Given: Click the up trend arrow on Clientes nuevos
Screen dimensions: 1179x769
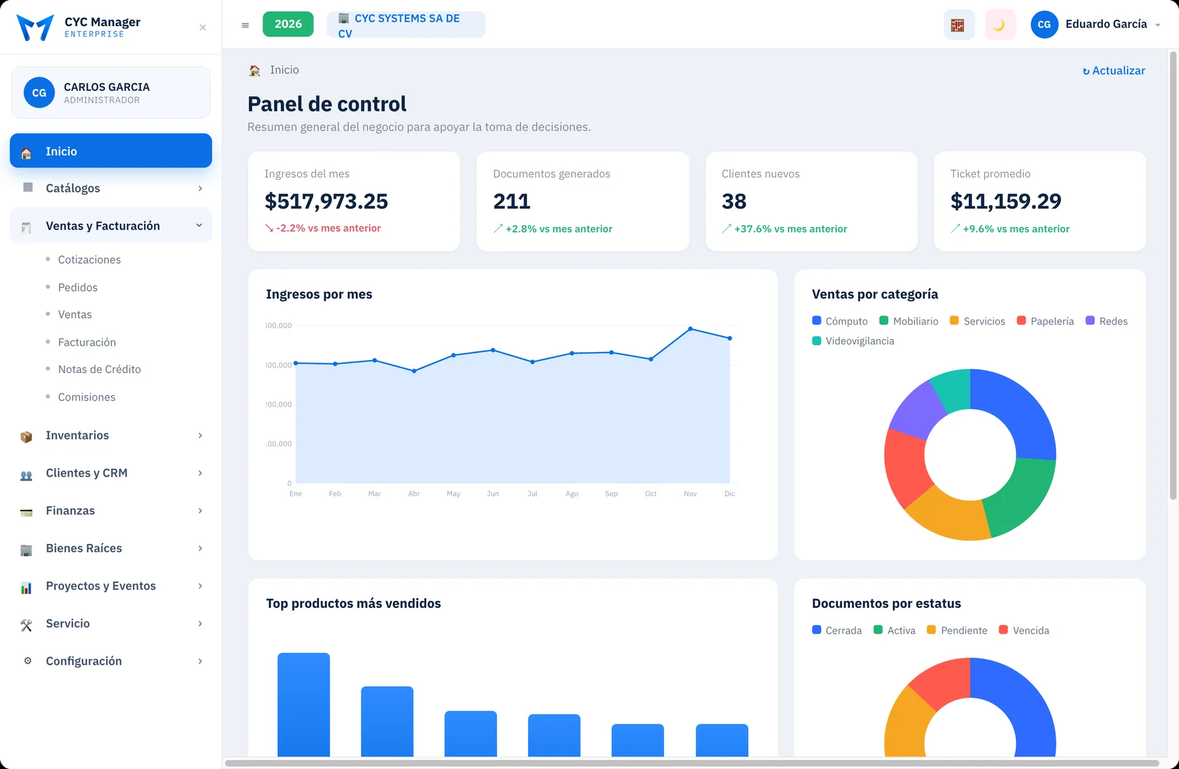Looking at the screenshot, I should tap(726, 228).
